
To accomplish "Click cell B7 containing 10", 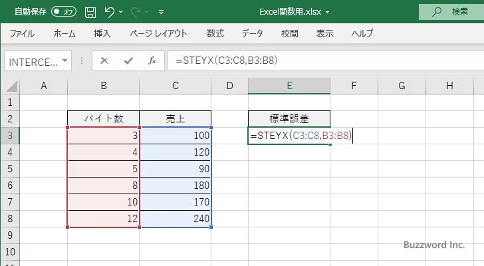I will tap(104, 202).
